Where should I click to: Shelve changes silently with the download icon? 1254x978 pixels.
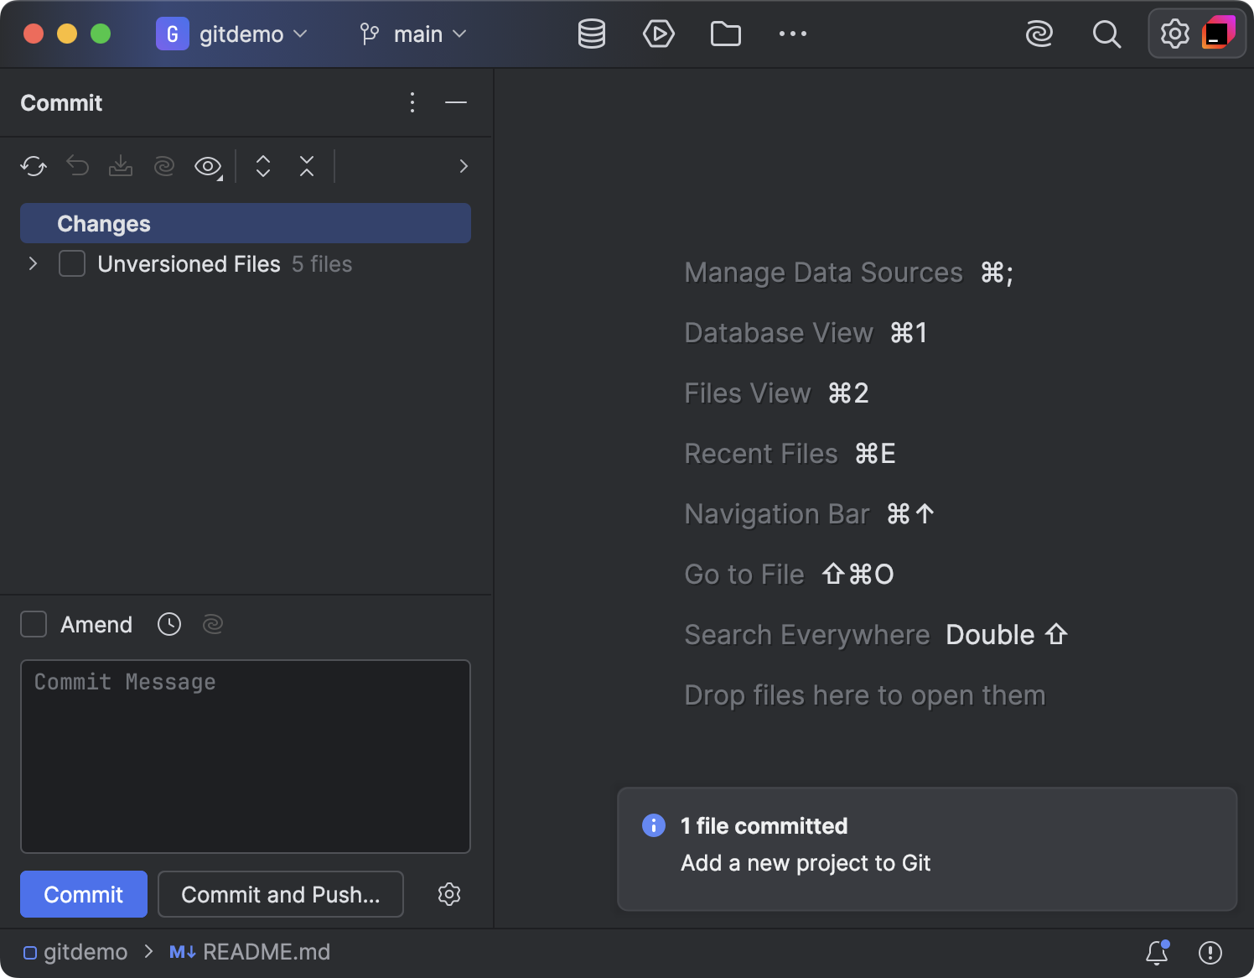click(x=121, y=166)
